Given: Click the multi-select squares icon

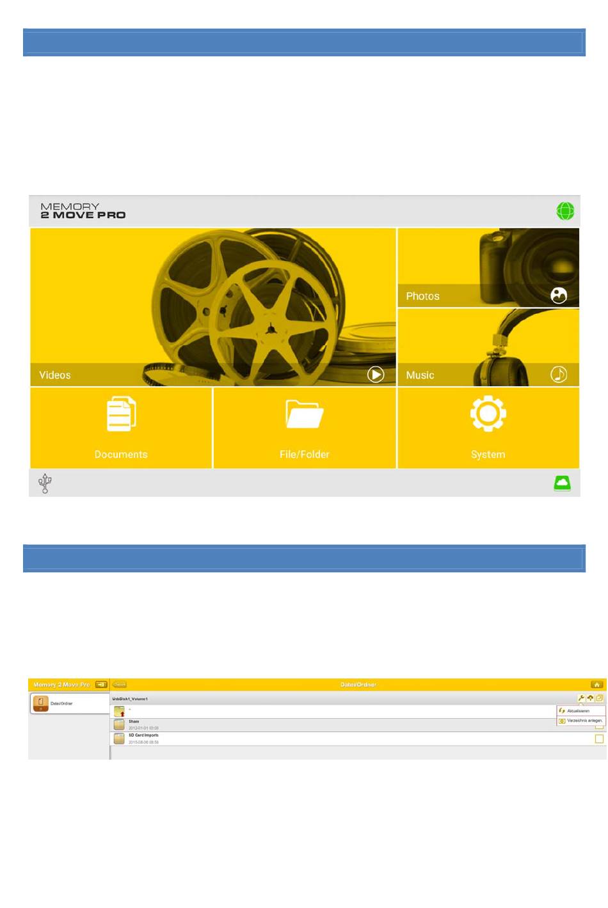Looking at the screenshot, I should pyautogui.click(x=600, y=698).
